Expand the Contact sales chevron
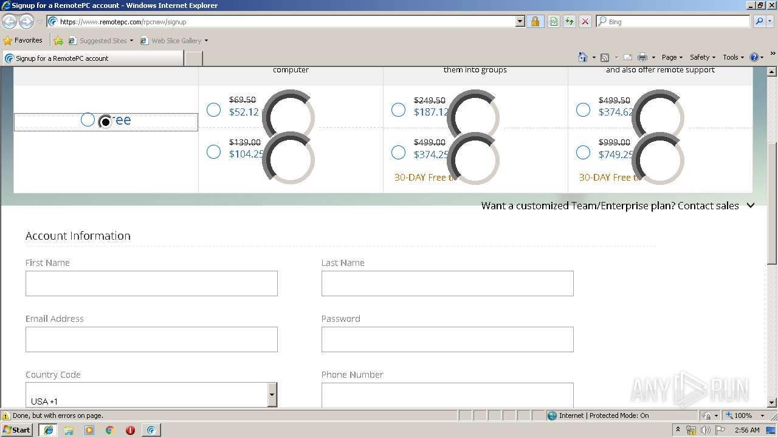This screenshot has height=438, width=778. (751, 206)
